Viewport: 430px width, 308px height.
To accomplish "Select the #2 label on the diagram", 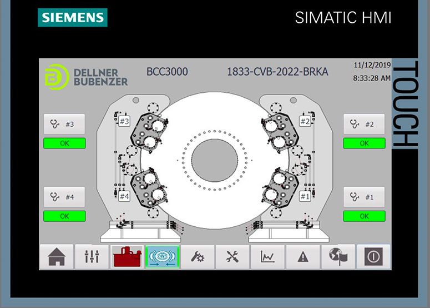I will 305,121.
